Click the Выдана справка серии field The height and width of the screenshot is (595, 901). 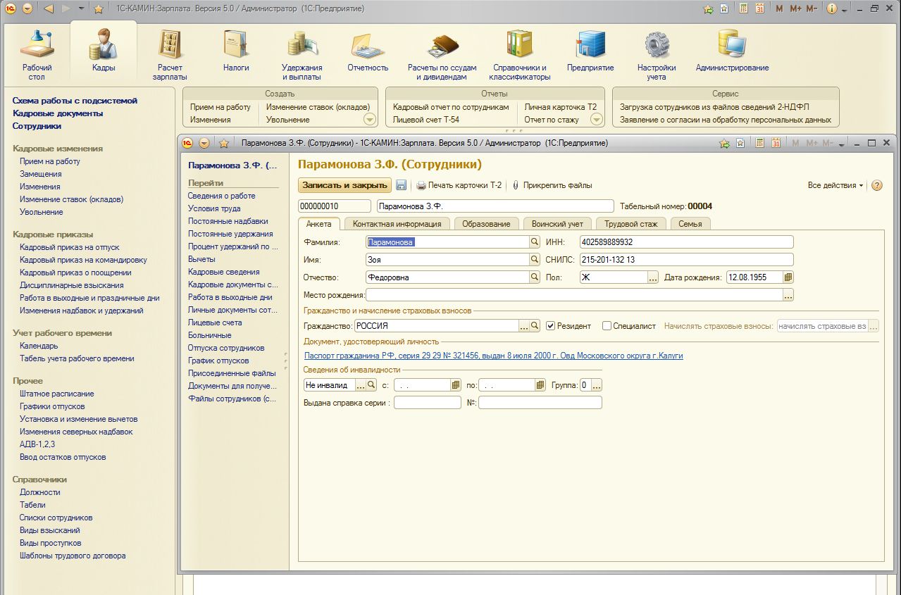click(x=427, y=403)
